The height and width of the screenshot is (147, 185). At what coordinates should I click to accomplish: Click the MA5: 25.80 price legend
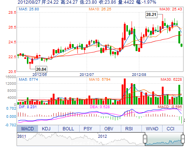(x=29, y=9)
